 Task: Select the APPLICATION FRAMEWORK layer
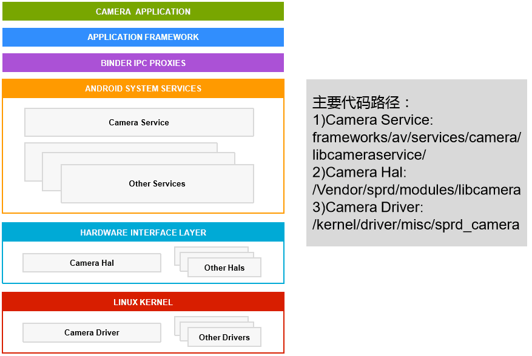[143, 37]
